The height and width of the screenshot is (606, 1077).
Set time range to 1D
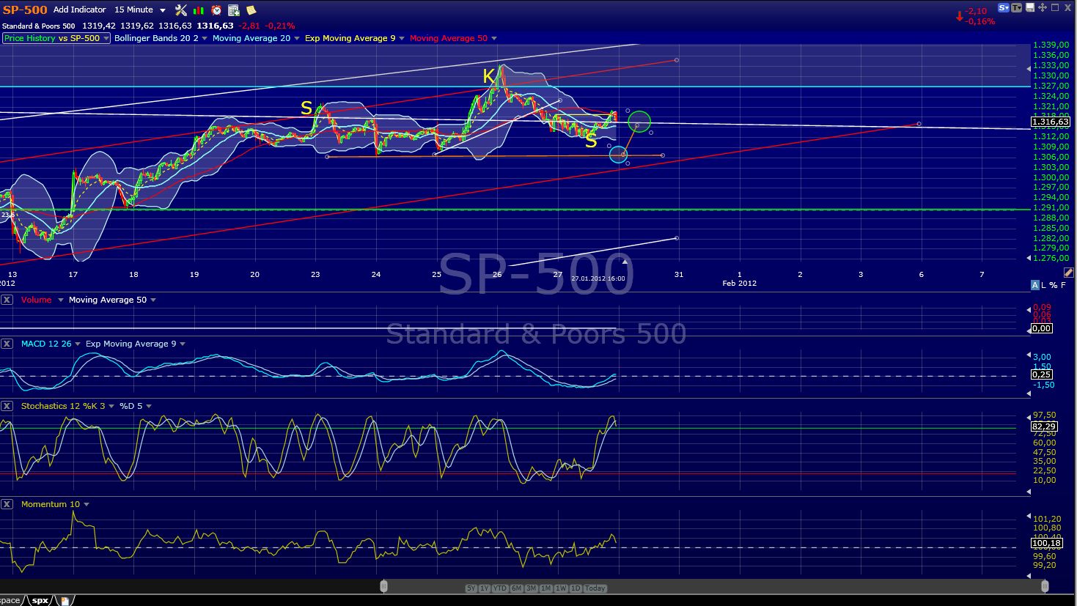pos(576,588)
